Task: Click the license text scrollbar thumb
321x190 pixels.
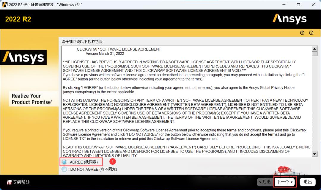Action: [x=315, y=54]
